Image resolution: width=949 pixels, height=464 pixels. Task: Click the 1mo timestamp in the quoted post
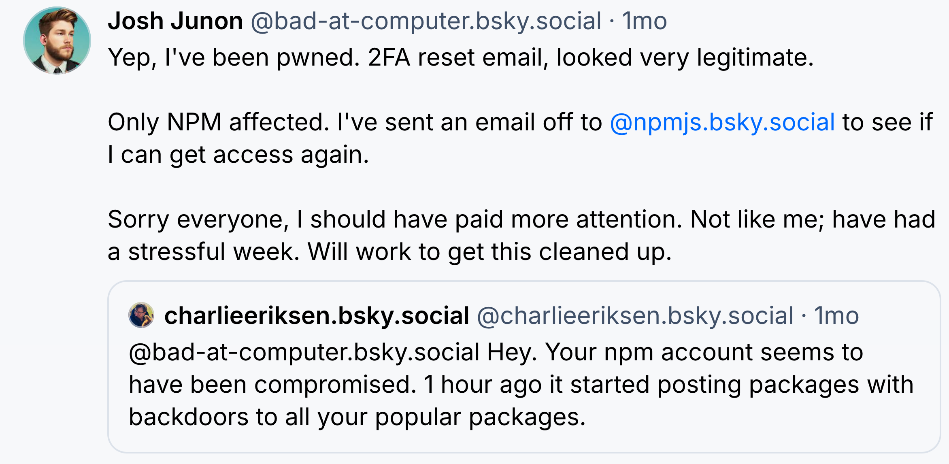(x=836, y=316)
